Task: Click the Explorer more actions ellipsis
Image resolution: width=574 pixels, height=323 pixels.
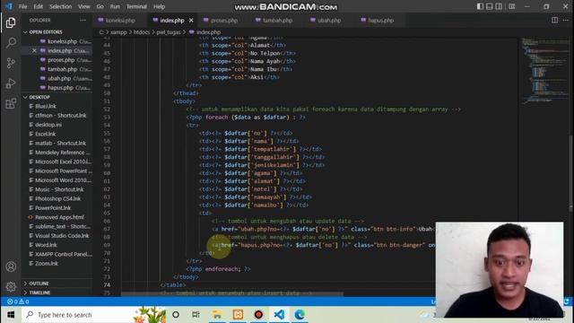Action: (x=83, y=20)
